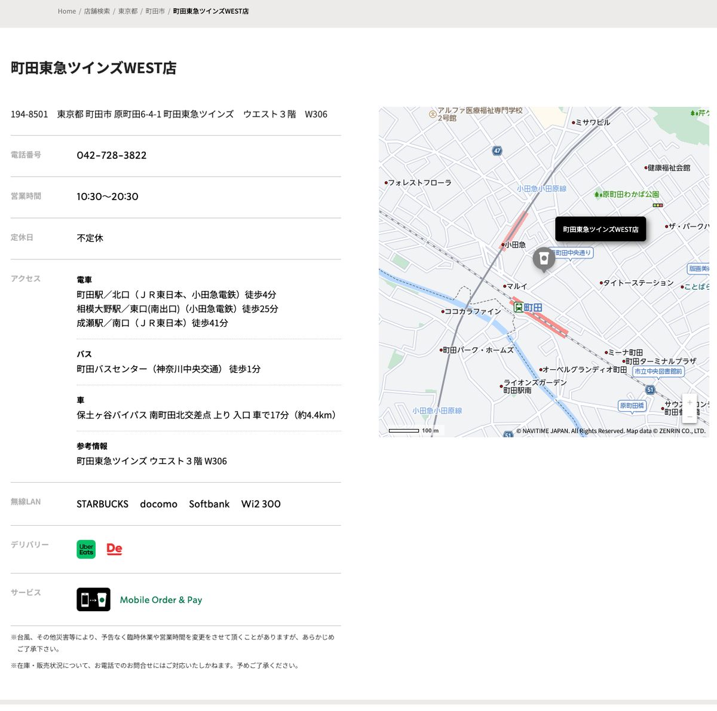Image resolution: width=717 pixels, height=711 pixels.
Task: Click ミサワビル point on map
Action: pos(592,122)
